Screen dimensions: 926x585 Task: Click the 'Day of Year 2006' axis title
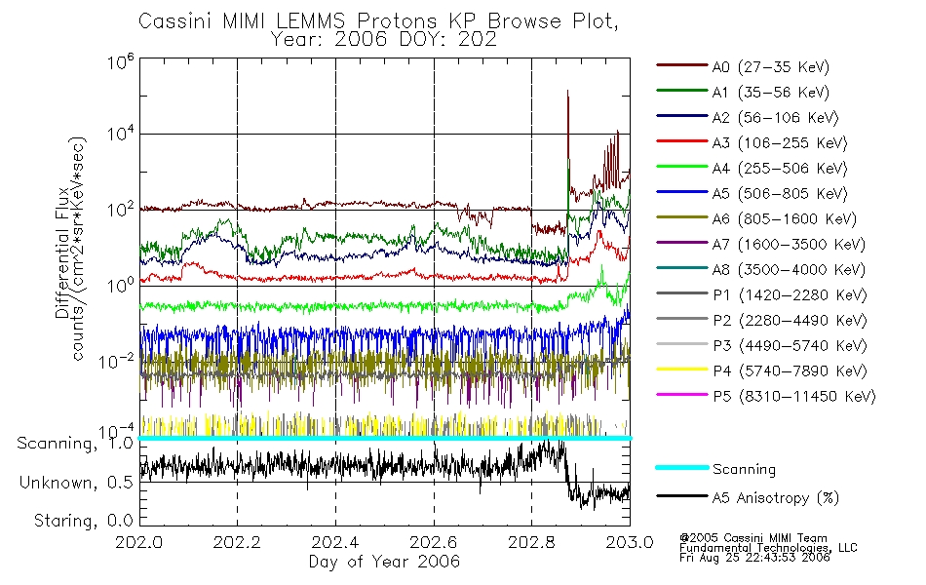point(384,562)
